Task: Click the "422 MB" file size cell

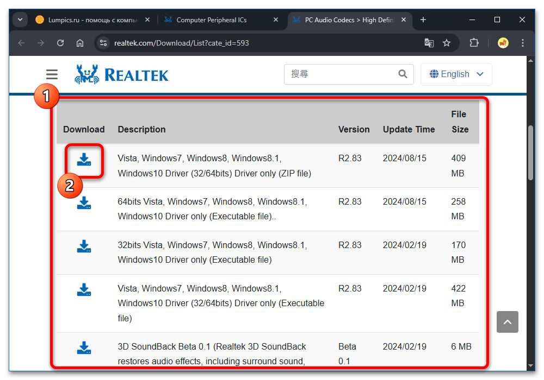Action: coord(458,295)
